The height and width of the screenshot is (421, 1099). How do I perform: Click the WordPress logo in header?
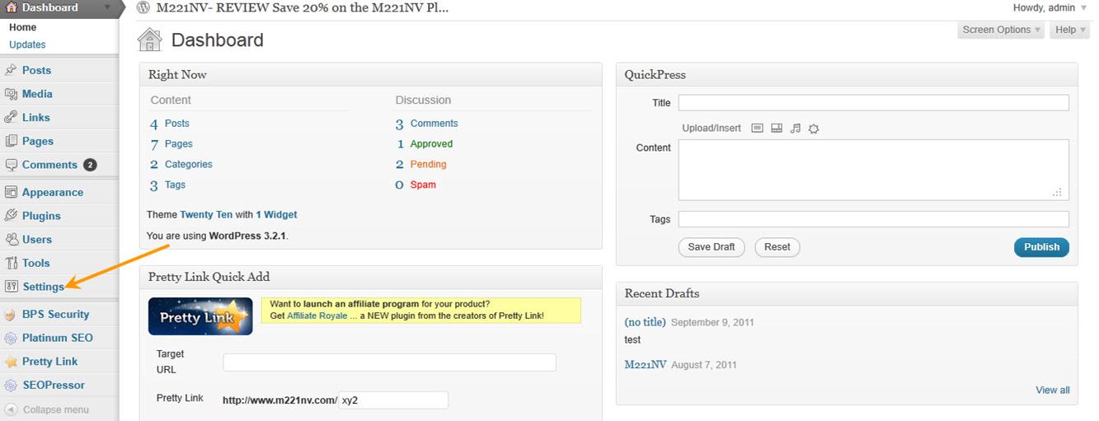[143, 8]
